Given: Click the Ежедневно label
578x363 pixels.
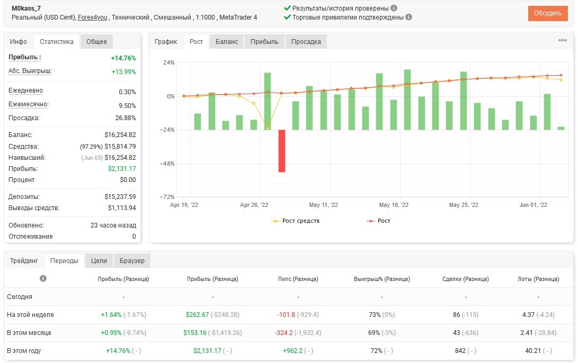Looking at the screenshot, I should [26, 90].
